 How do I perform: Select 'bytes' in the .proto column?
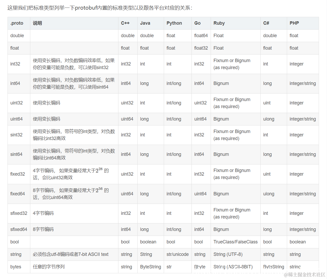click(x=16, y=267)
